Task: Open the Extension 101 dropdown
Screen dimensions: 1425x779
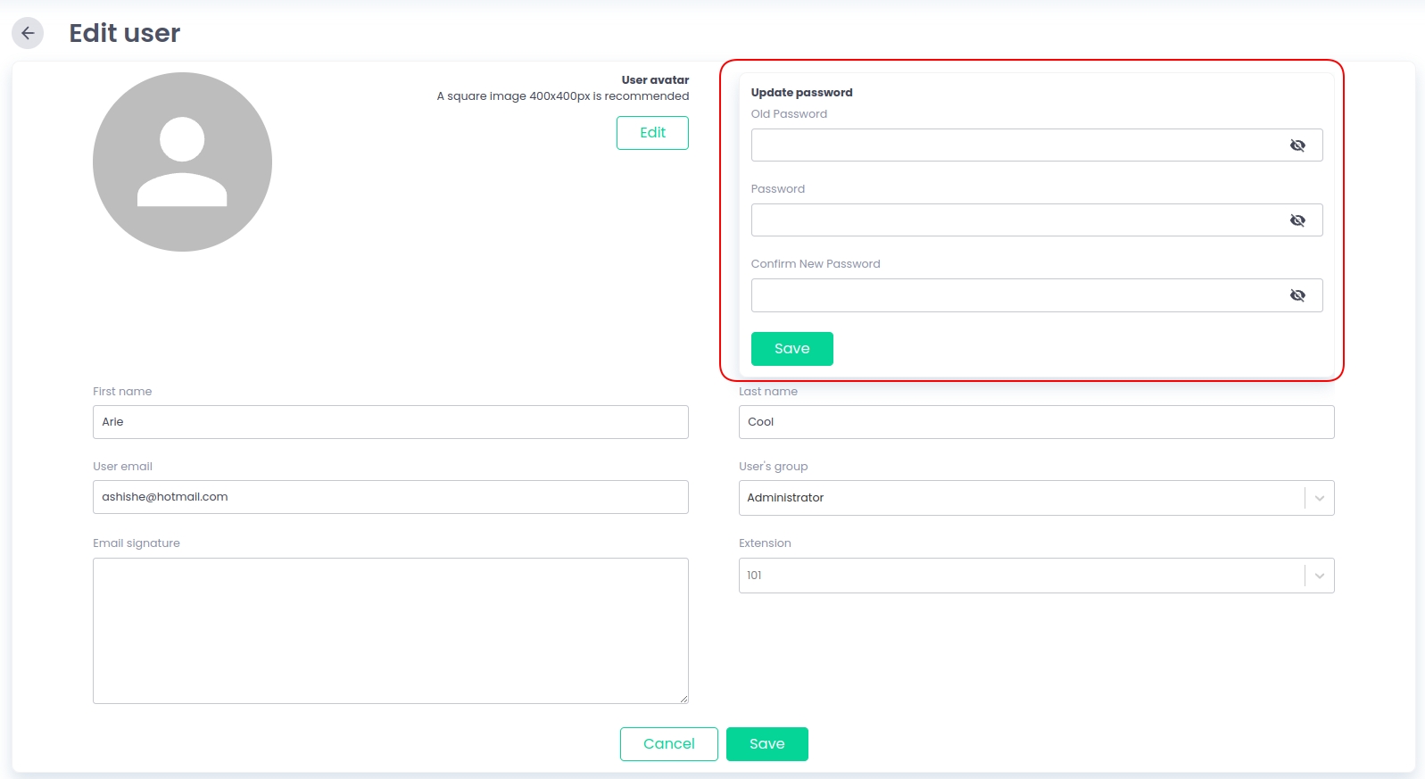Action: tap(1020, 576)
